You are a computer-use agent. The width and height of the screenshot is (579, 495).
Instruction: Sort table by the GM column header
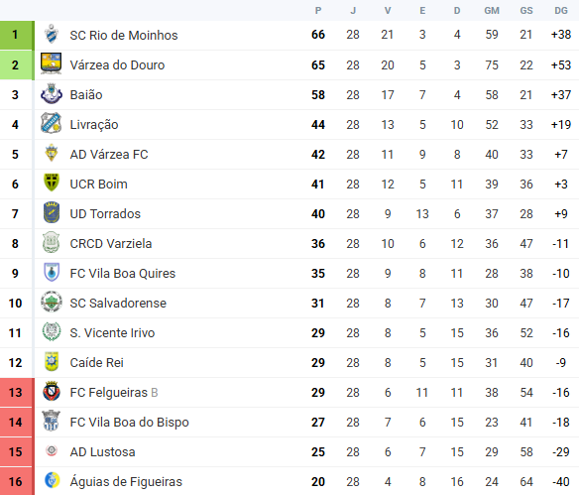(492, 11)
